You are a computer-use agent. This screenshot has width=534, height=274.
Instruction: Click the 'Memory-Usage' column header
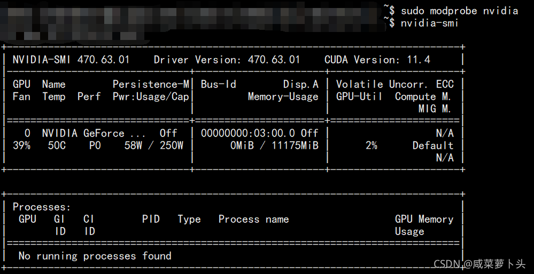point(283,96)
